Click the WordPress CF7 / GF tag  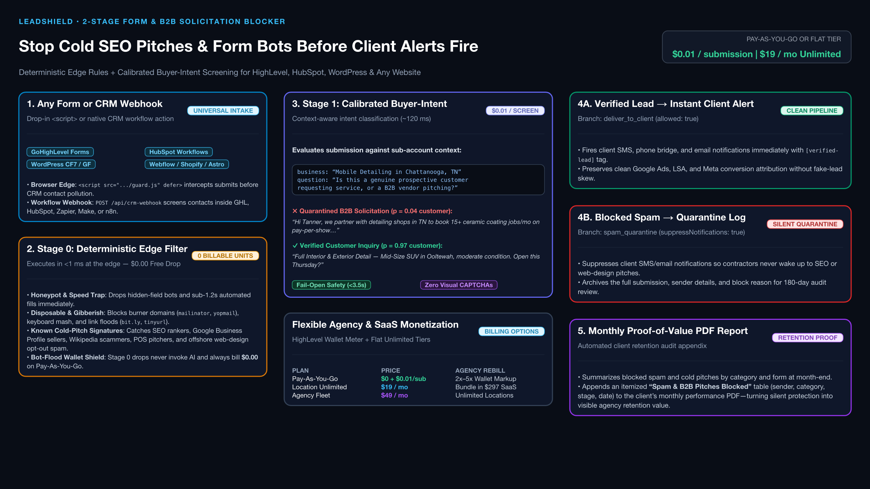tap(61, 164)
